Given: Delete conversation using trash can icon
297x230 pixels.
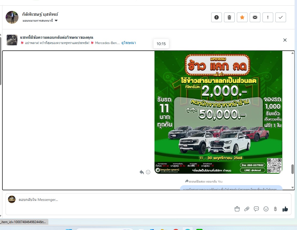Looking at the screenshot, I should pos(229,17).
